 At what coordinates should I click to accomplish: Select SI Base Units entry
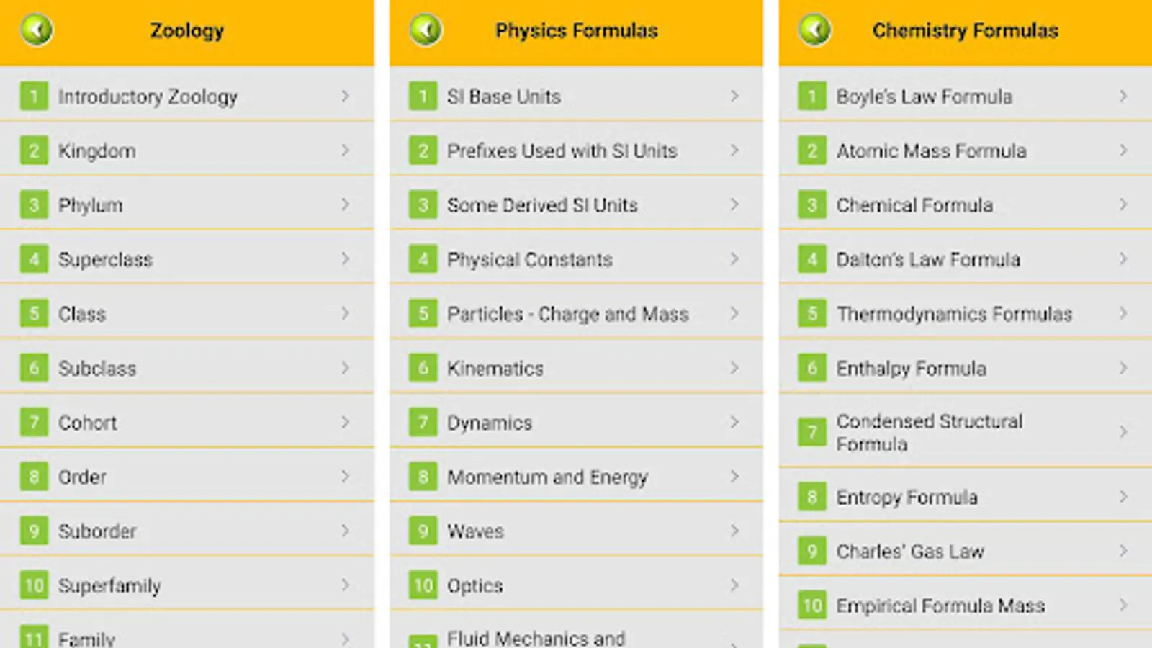(x=504, y=96)
